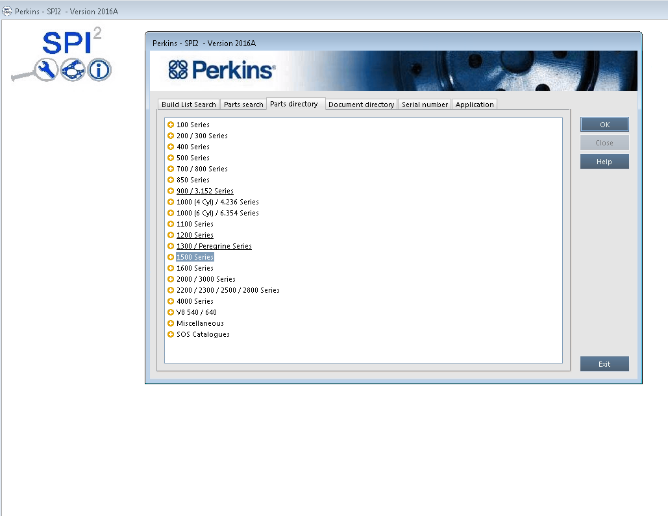Expand the 4000 Series plus icon
Screen dimensions: 668x516
[x=171, y=301]
